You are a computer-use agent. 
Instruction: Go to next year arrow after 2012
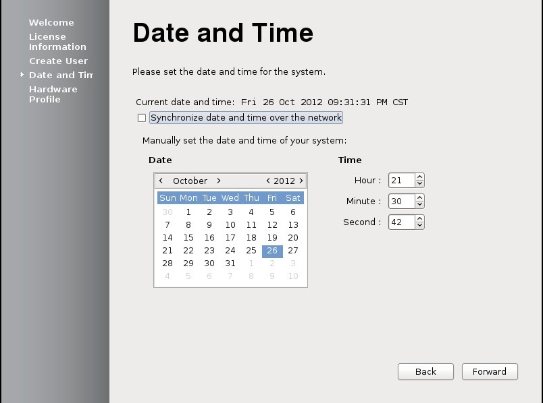pyautogui.click(x=301, y=181)
